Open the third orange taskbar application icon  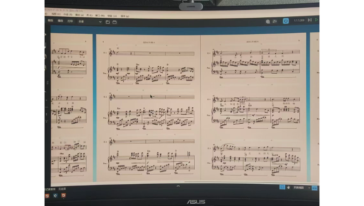click(63, 196)
